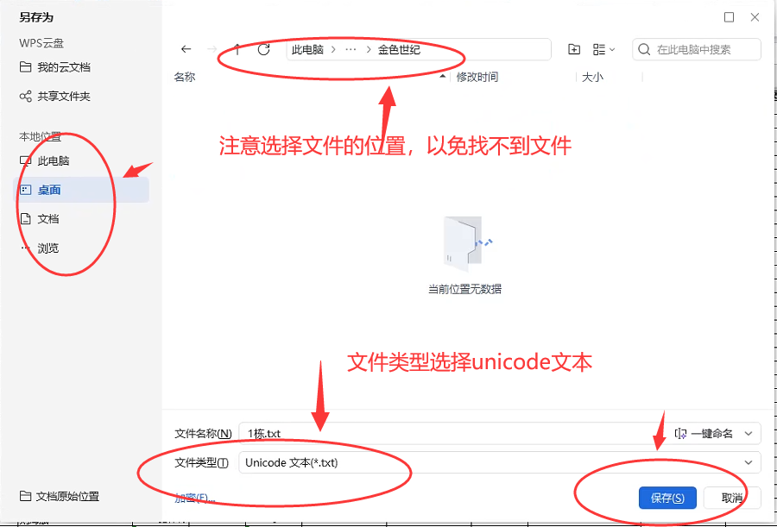Click 浏览 to browse for folders
This screenshot has width=777, height=527.
pos(48,248)
